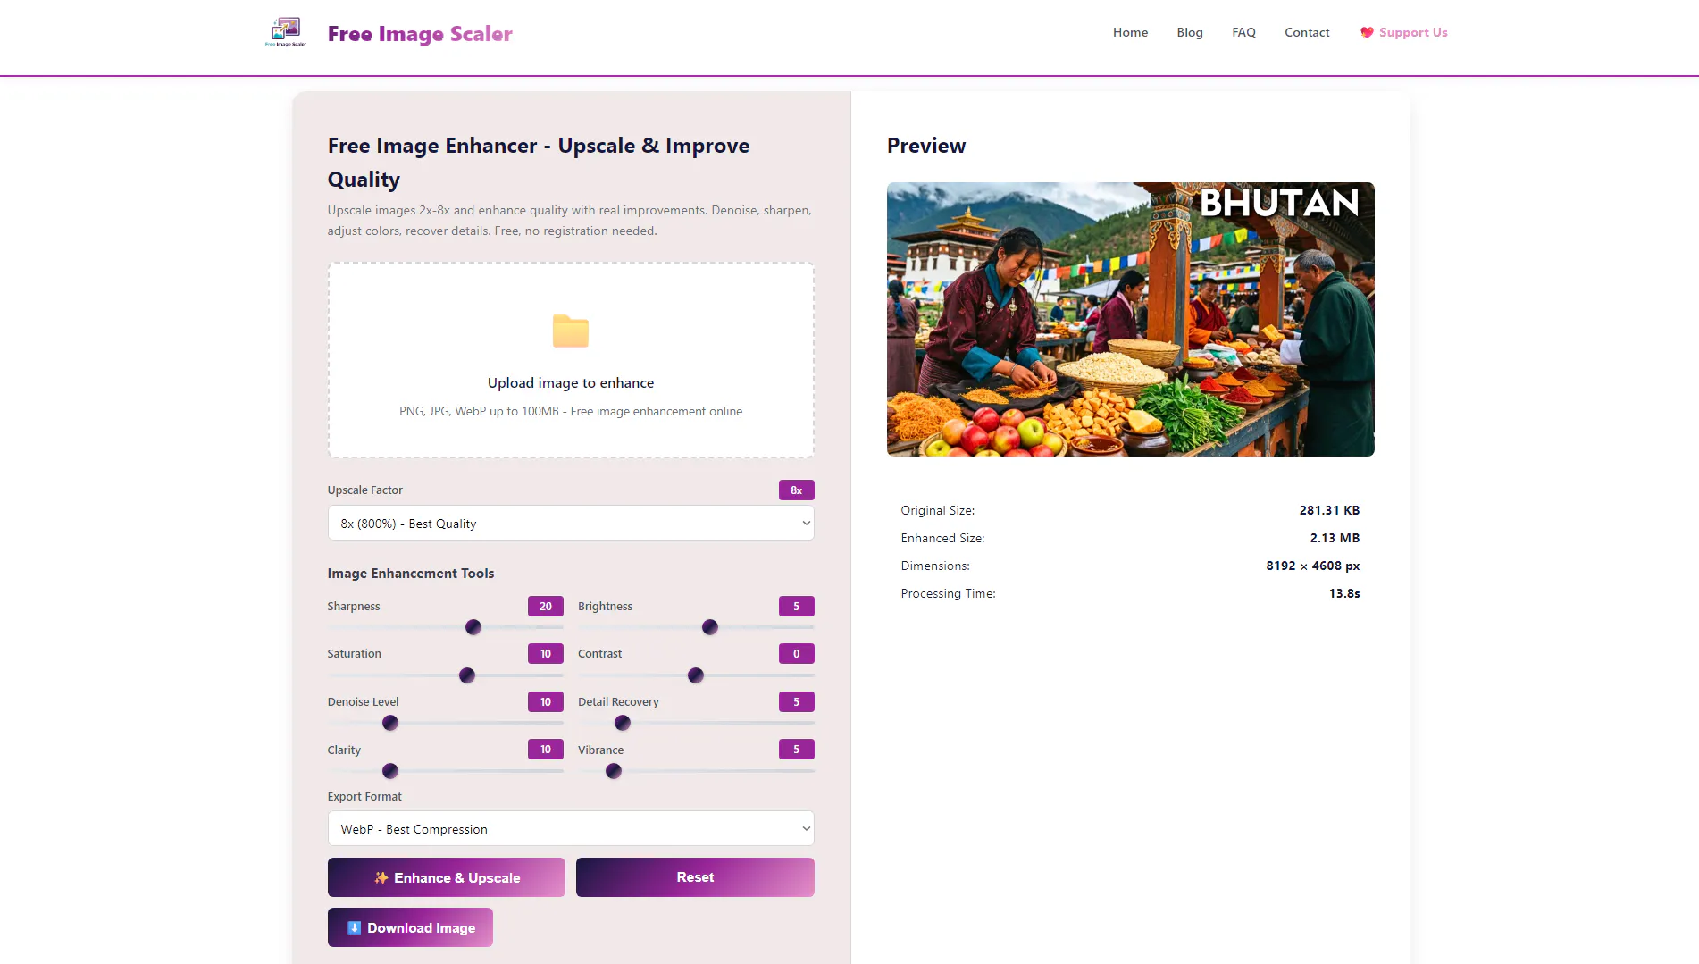The image size is (1699, 964).
Task: Click the Download Image button
Action: (x=410, y=927)
